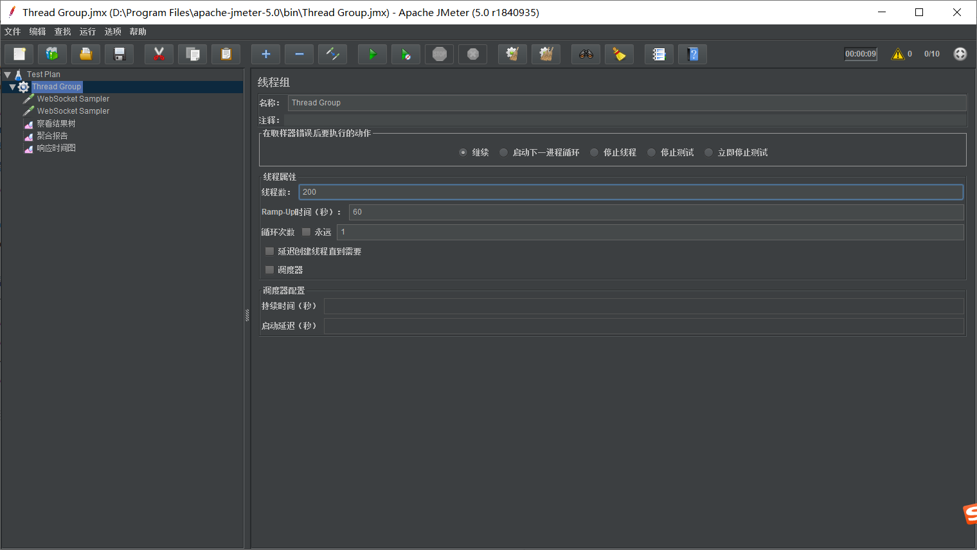Click the 启动延迟（秒） input field
The width and height of the screenshot is (977, 550).
644,326
